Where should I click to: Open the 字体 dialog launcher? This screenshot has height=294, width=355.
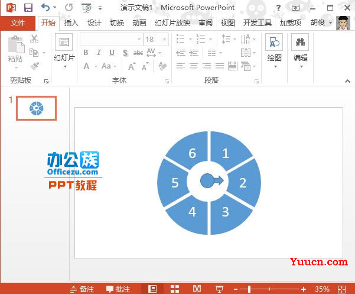click(x=167, y=81)
